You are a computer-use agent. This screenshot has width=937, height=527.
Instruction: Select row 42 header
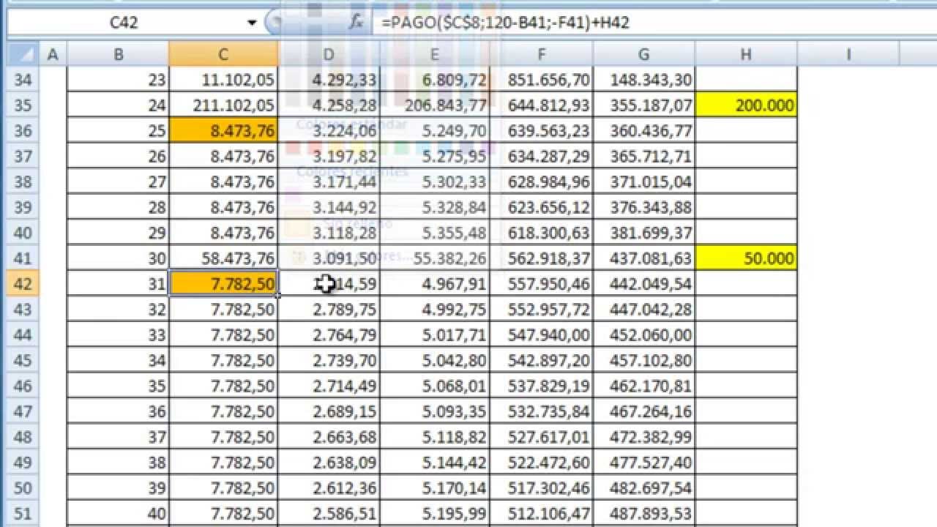coord(23,284)
